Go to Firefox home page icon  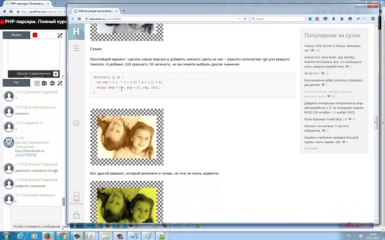[x=342, y=19]
